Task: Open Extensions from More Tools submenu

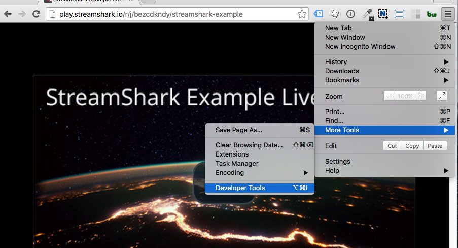Action: pyautogui.click(x=260, y=154)
